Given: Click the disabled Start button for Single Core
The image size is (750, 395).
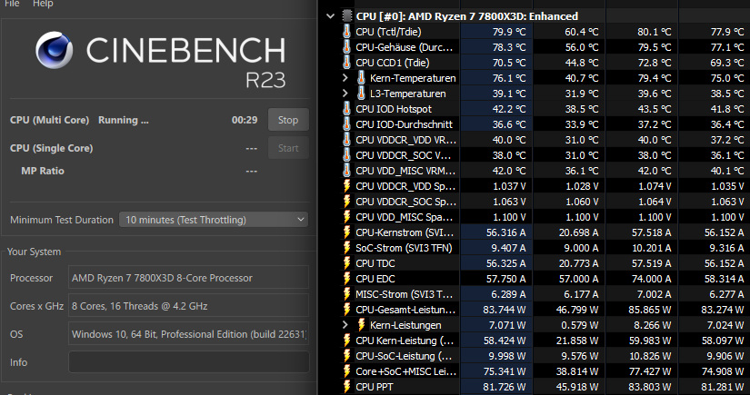Looking at the screenshot, I should tap(288, 148).
